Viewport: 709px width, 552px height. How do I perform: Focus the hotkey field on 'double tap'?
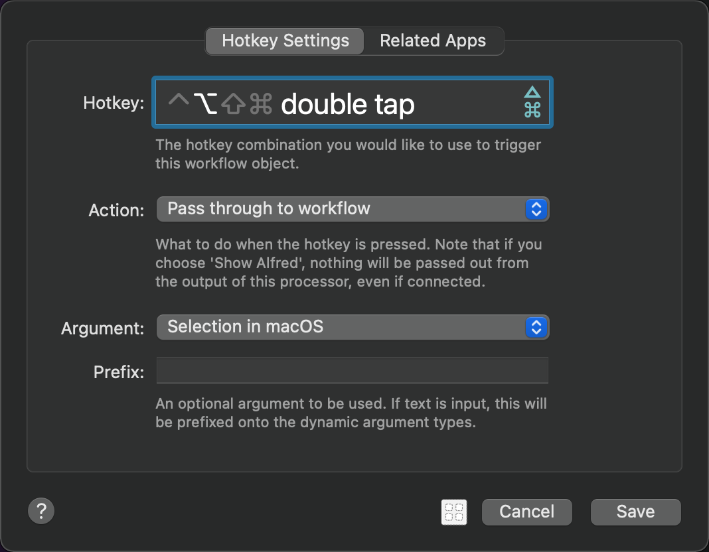348,104
